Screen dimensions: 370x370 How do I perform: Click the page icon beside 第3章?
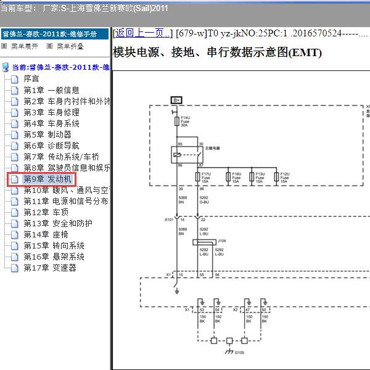(14, 113)
